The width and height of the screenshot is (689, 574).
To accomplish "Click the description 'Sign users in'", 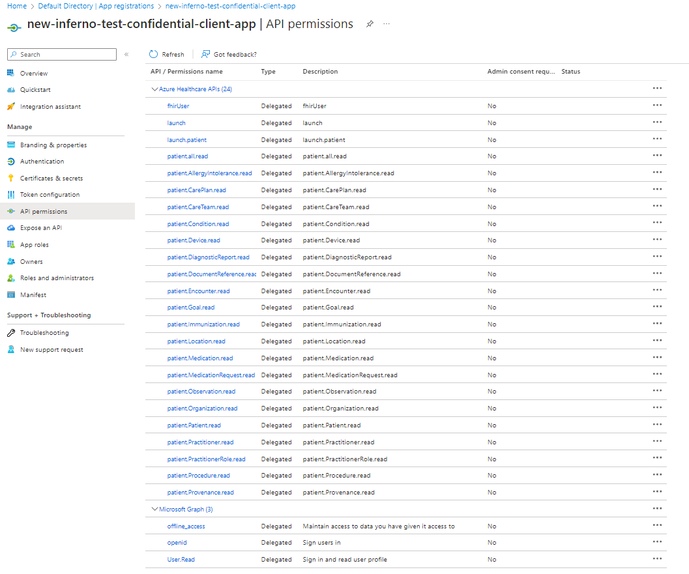I will pyautogui.click(x=321, y=543).
